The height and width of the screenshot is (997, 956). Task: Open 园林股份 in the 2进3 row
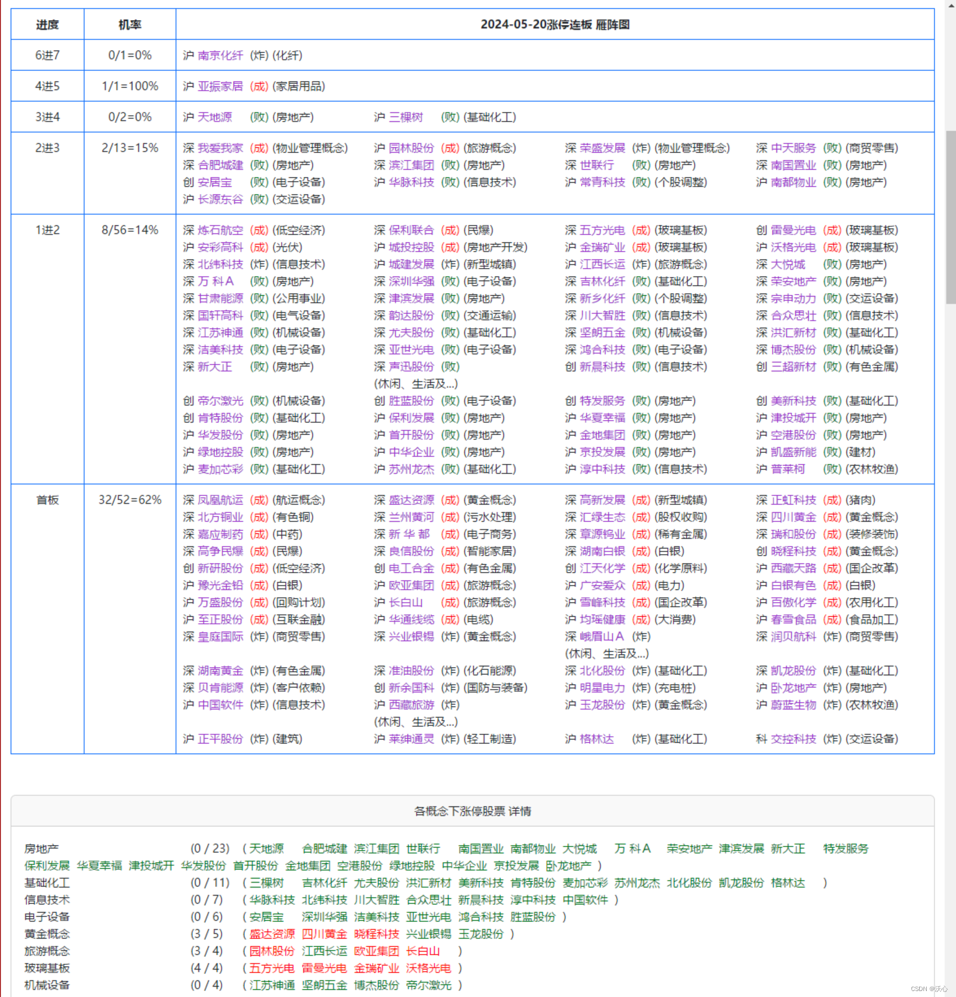(411, 148)
